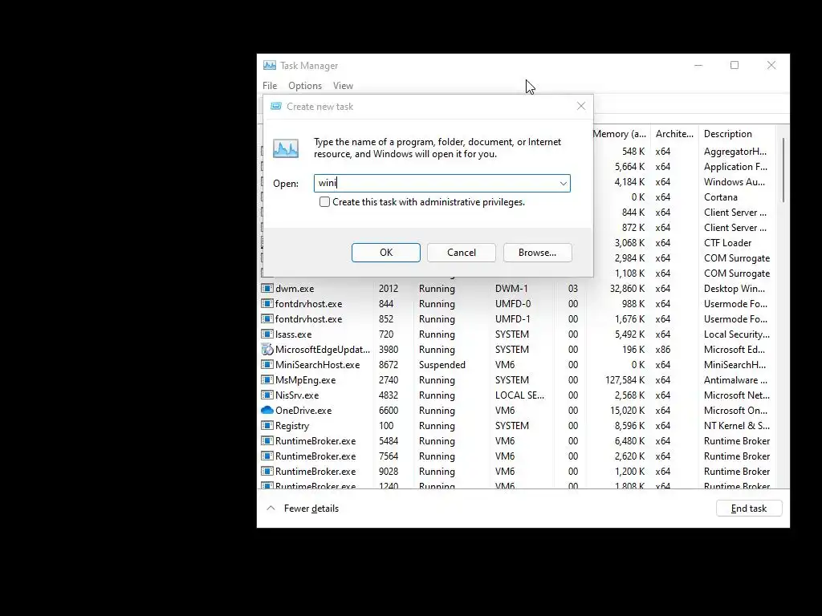Click the AggregatorH... description entry
This screenshot has height=616, width=822.
pos(735,152)
